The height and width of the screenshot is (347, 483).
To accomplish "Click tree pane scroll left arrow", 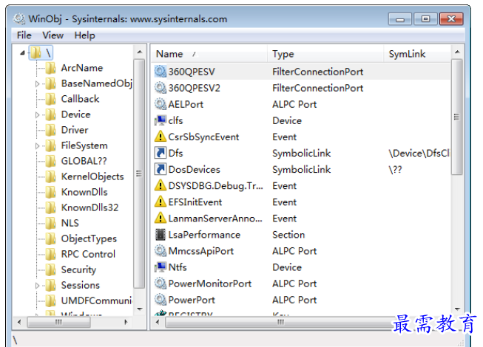I will [x=19, y=322].
